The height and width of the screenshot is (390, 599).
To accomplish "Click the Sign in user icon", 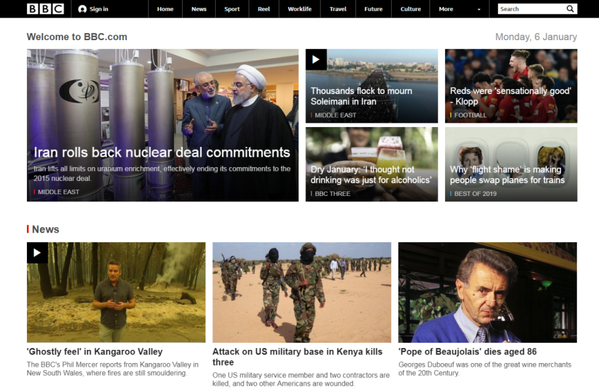I will [x=82, y=9].
